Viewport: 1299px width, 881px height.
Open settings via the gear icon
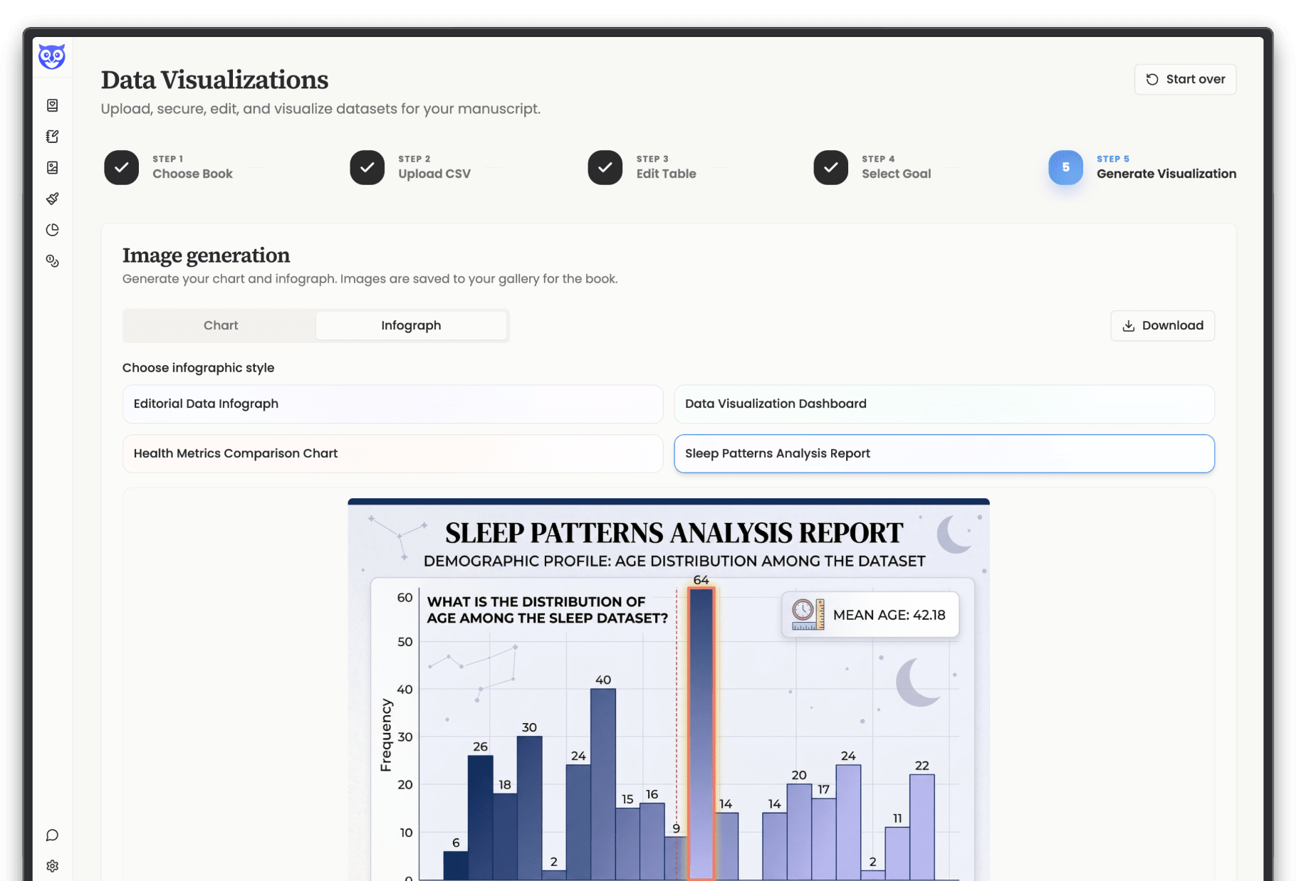(52, 865)
